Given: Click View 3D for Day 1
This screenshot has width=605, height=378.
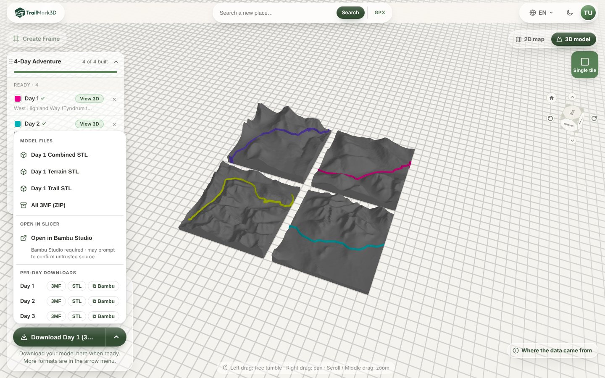Looking at the screenshot, I should click(x=89, y=99).
